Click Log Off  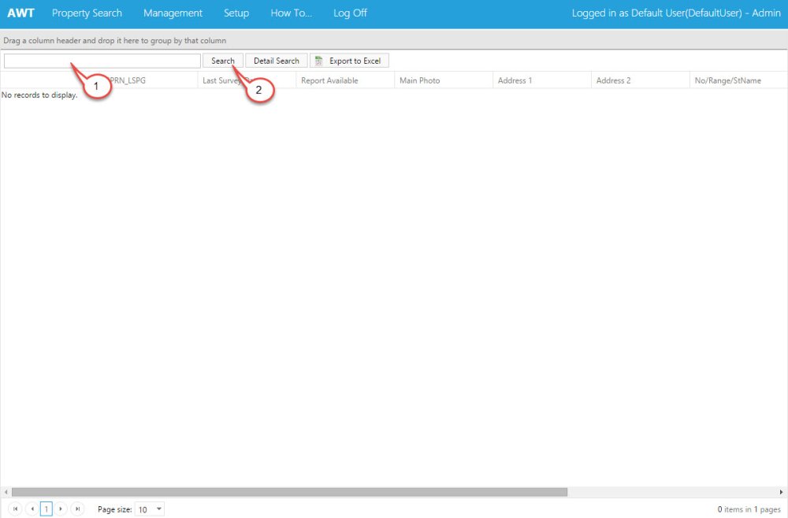tap(351, 13)
